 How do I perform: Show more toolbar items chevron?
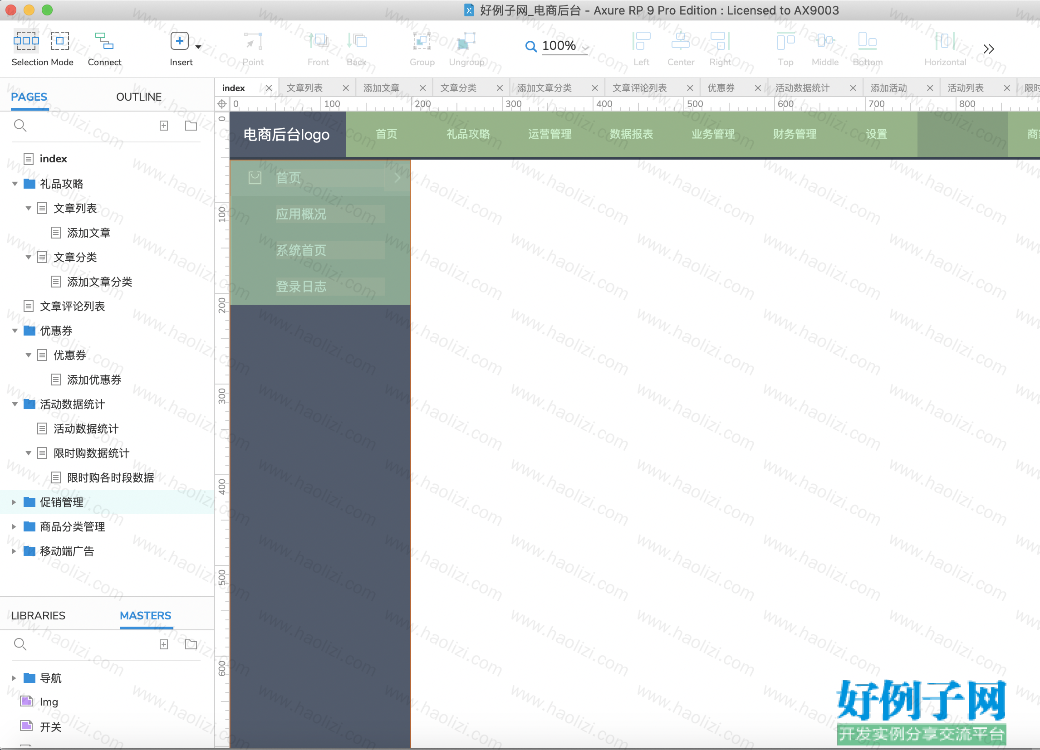tap(989, 49)
